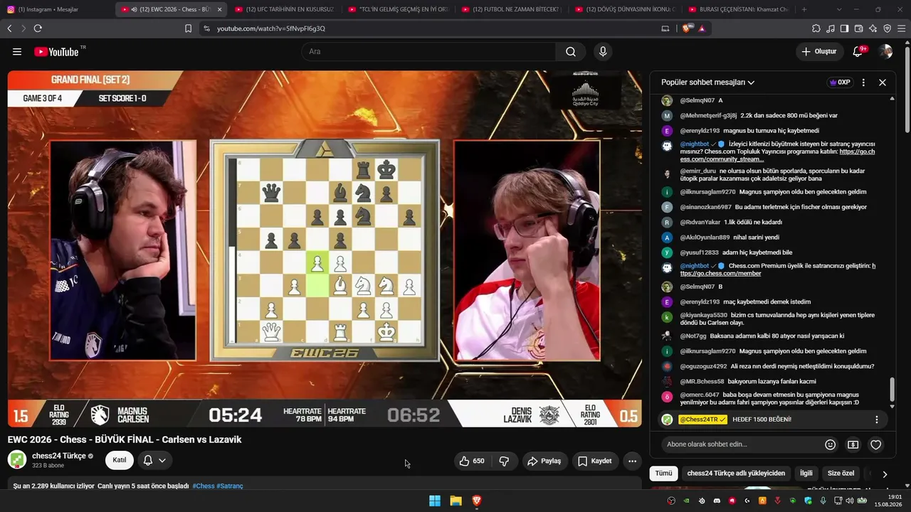
Task: Open the account avatar menu
Action: click(885, 51)
